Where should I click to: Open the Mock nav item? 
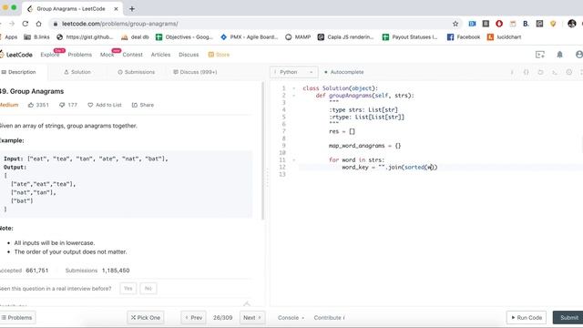(107, 55)
